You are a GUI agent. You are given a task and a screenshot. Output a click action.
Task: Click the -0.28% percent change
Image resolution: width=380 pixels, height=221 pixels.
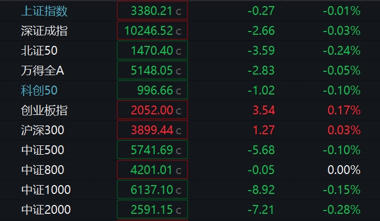coord(341,209)
